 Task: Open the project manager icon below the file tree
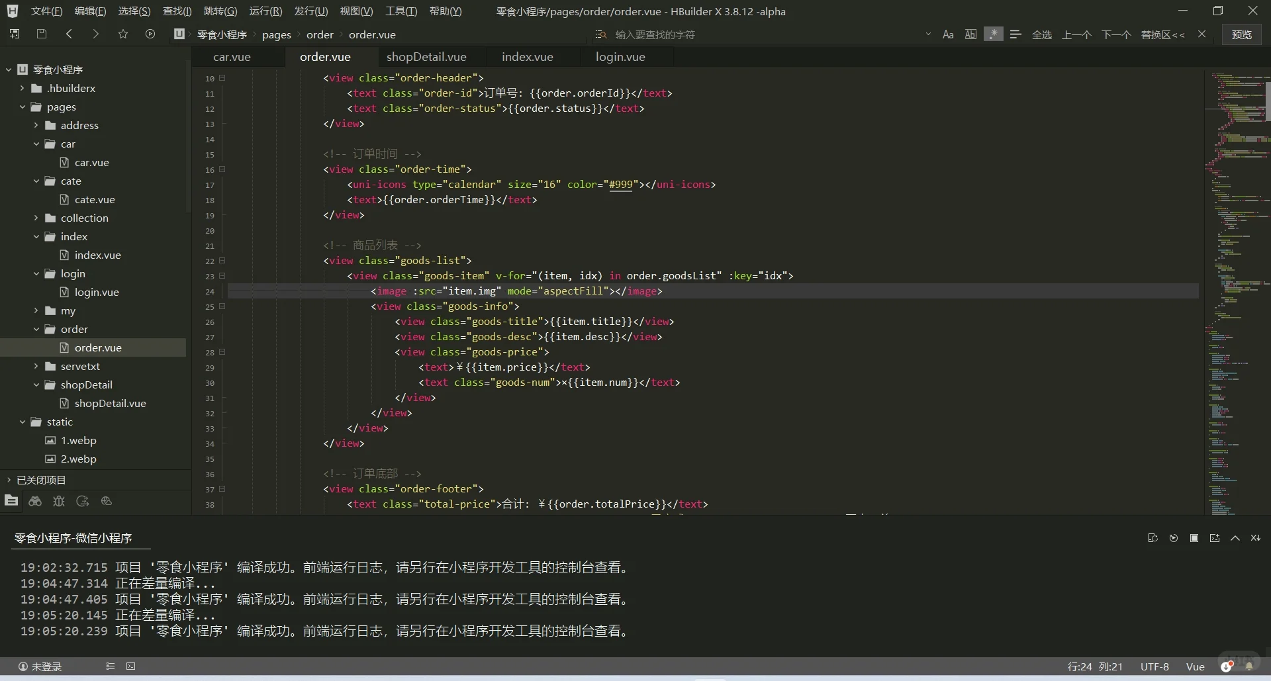tap(11, 501)
